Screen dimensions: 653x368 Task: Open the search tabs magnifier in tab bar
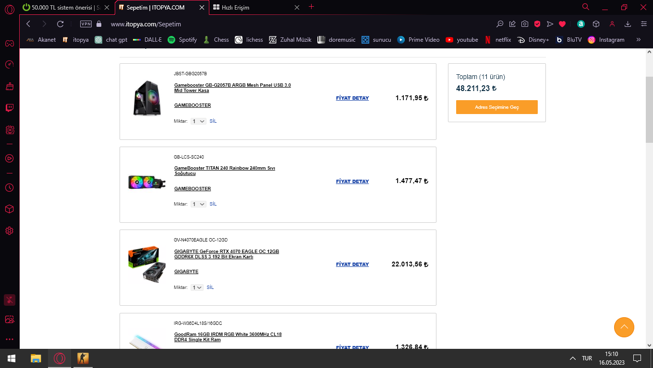click(585, 7)
